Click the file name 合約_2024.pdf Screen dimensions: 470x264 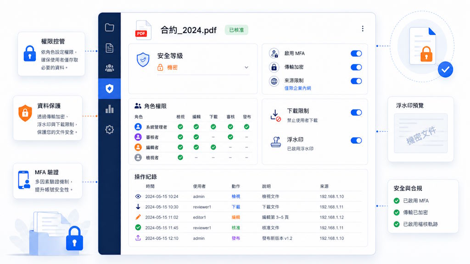pos(189,30)
